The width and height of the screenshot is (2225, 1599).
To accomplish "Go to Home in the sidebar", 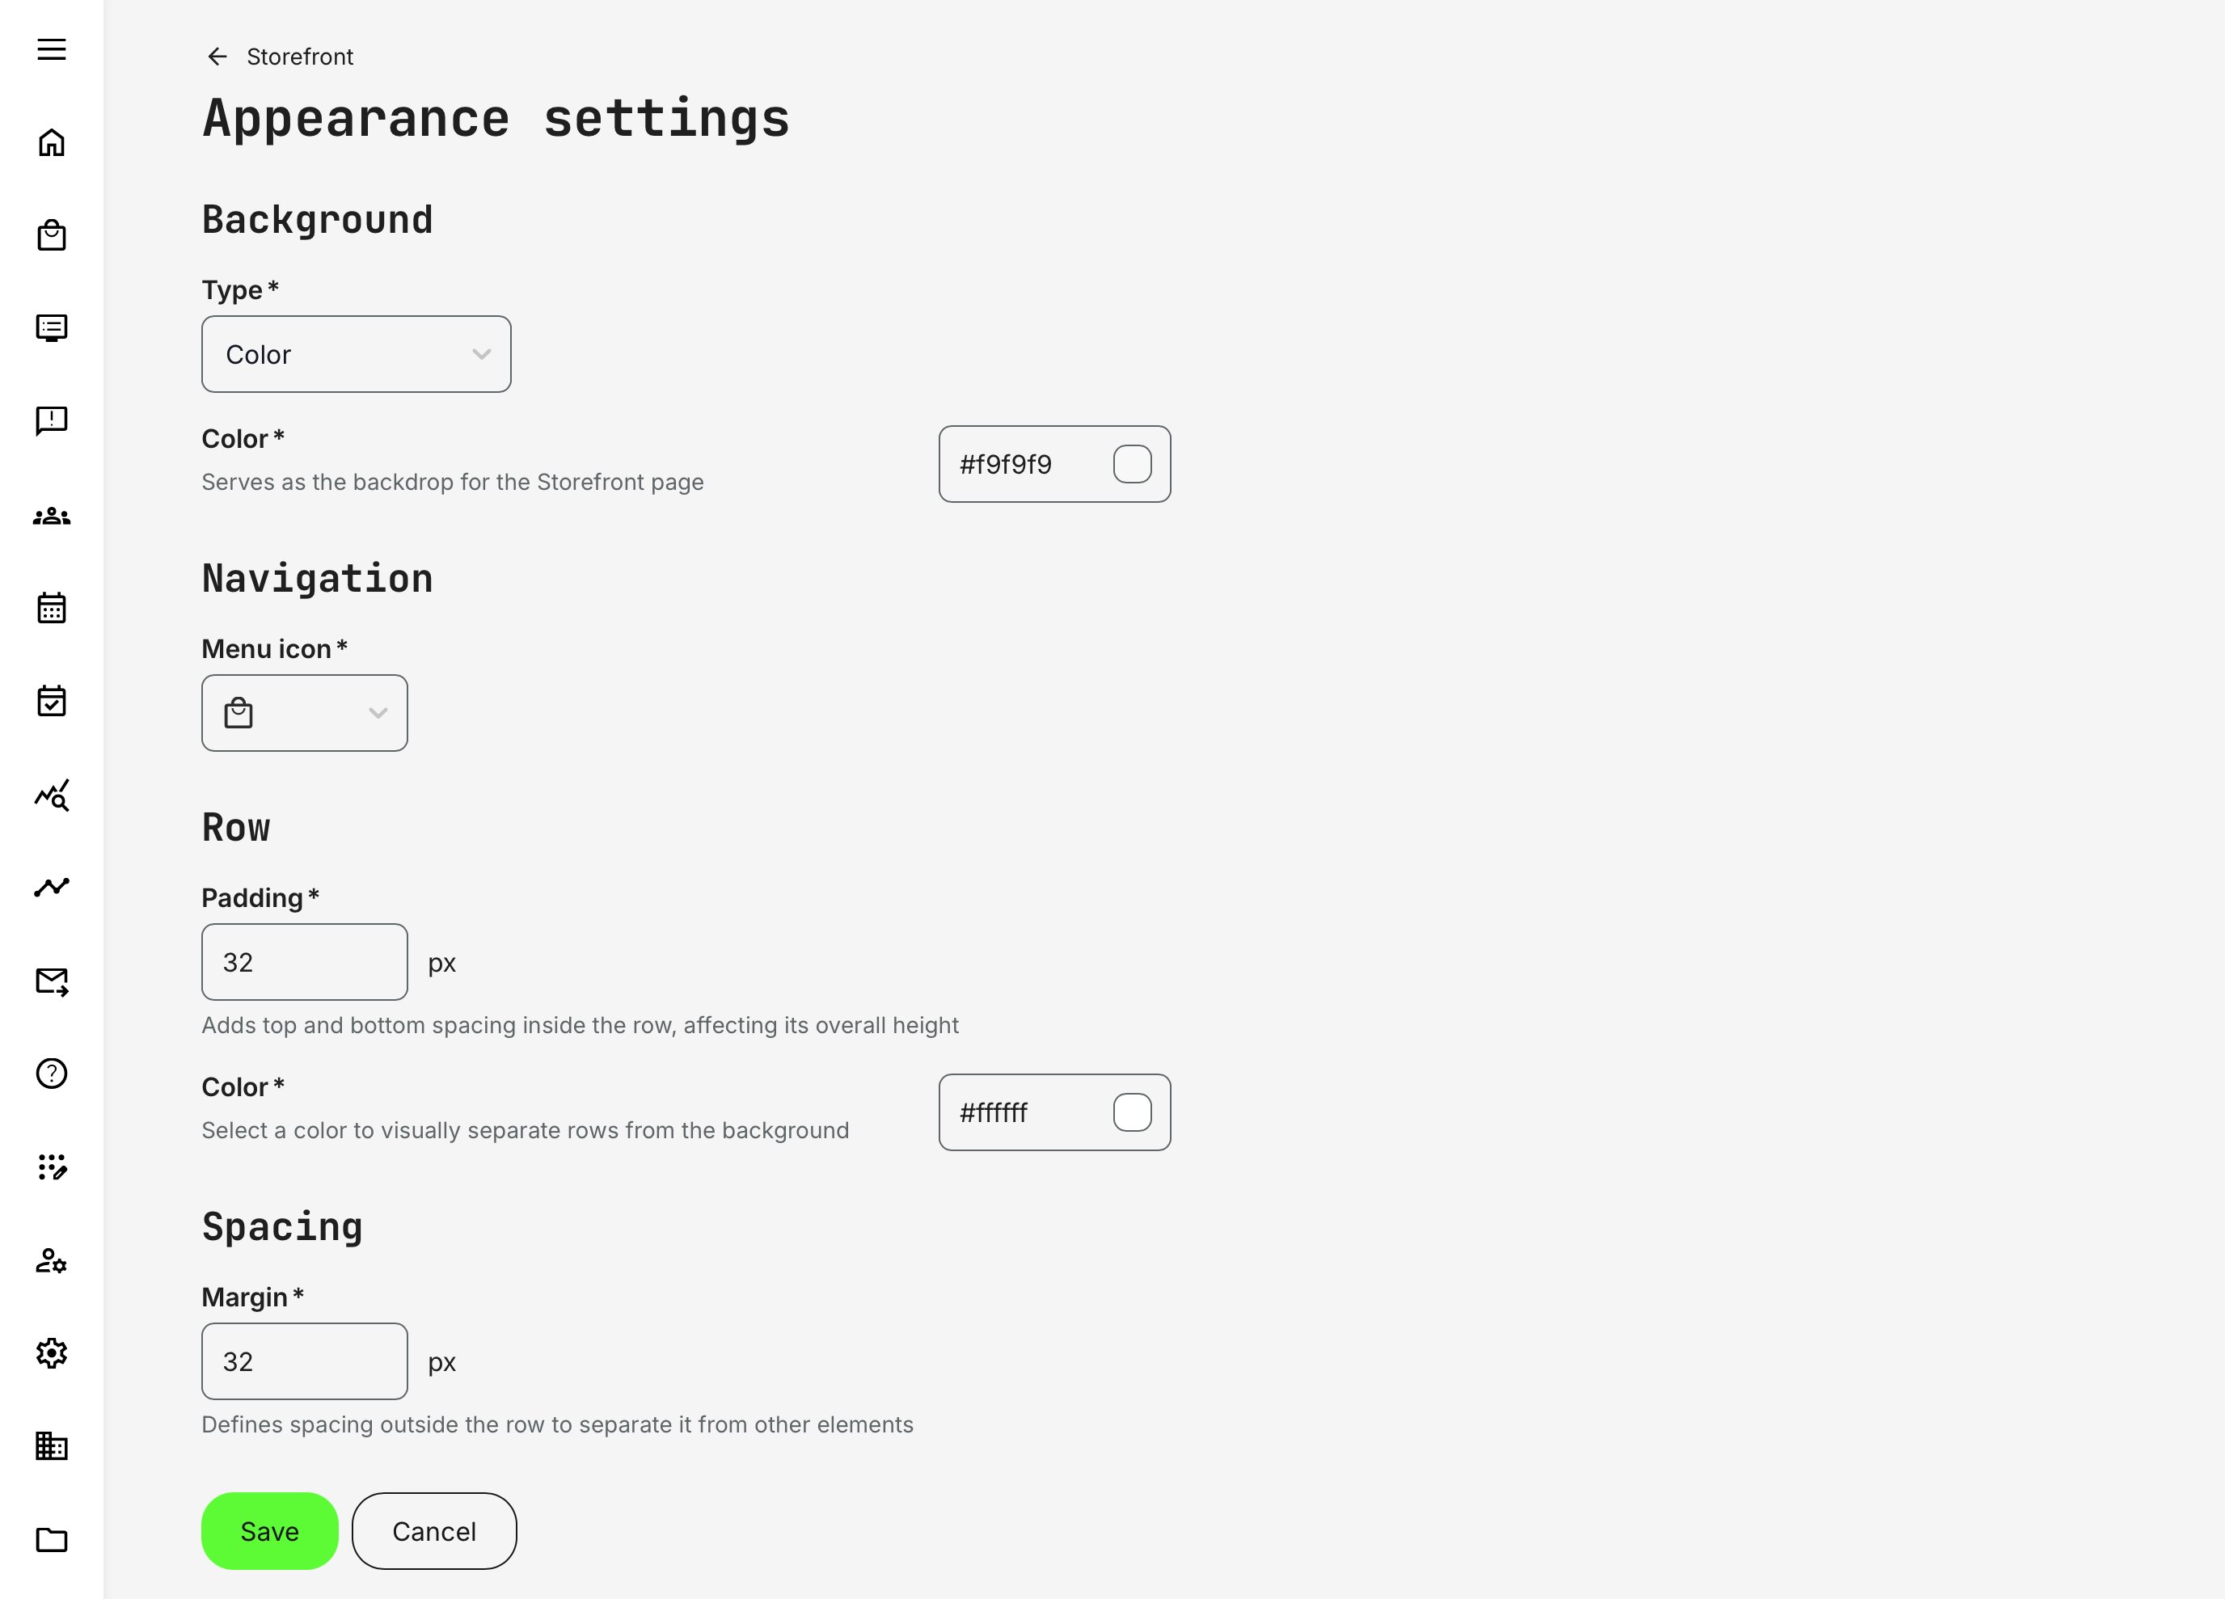I will [52, 143].
